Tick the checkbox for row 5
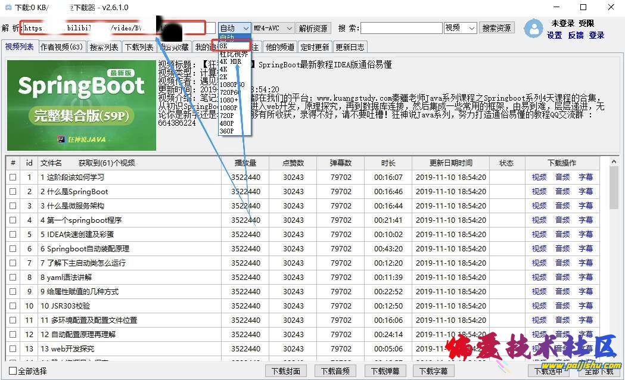This screenshot has height=380, width=625. (x=13, y=235)
